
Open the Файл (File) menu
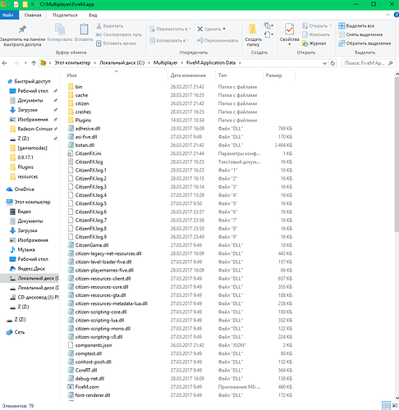(8, 15)
